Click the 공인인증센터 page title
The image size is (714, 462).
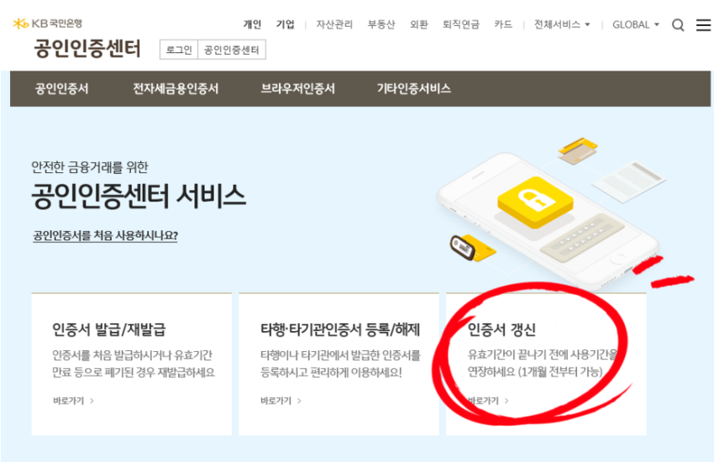87,48
